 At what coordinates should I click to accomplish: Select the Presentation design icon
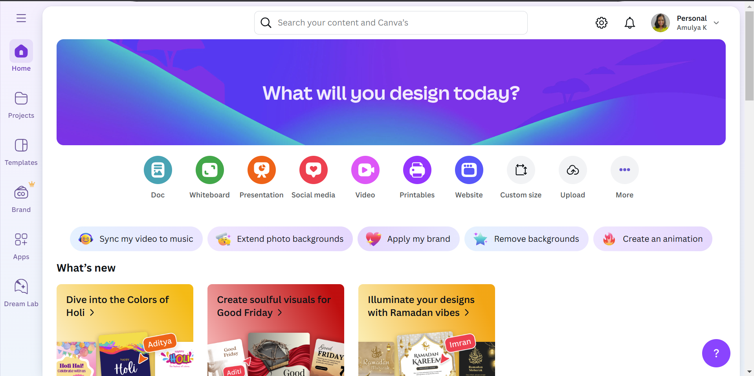262,170
